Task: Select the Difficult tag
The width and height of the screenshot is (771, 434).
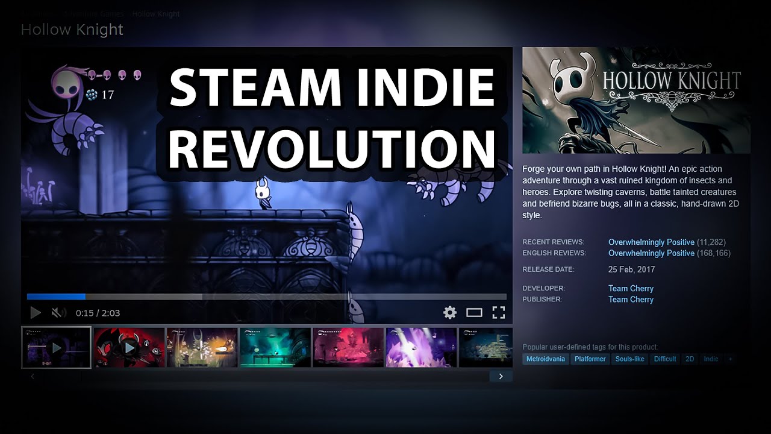Action: 665,359
